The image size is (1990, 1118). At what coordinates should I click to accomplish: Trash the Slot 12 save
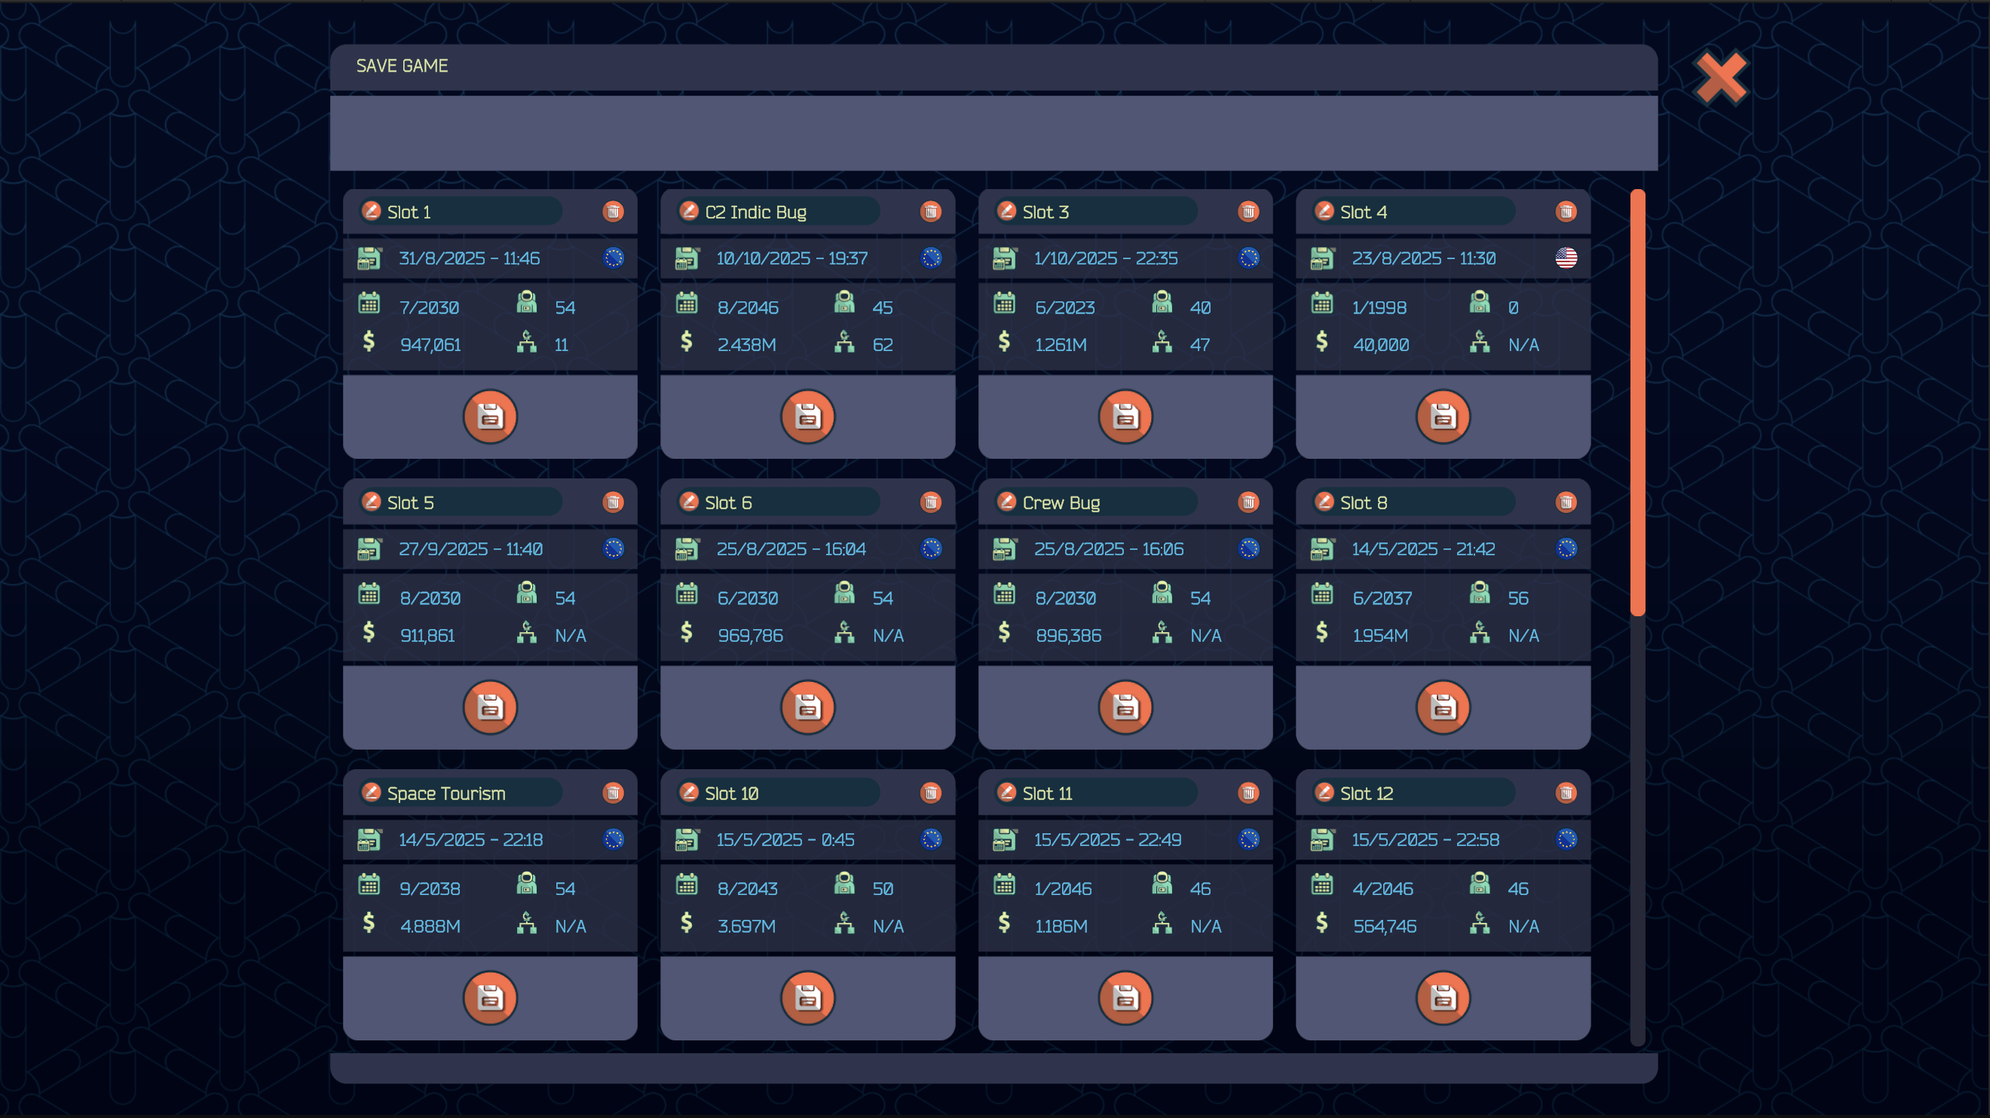point(1565,793)
